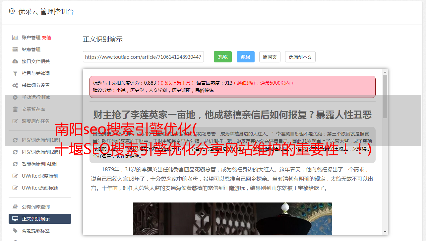426x241 pixels.
Task: Click the cloud upload icon for 接口文件相关
Action: pos(15,61)
